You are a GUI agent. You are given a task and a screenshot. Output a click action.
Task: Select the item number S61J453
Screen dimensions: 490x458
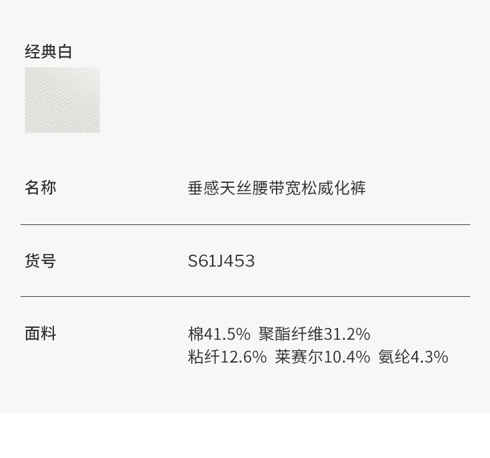[221, 261]
